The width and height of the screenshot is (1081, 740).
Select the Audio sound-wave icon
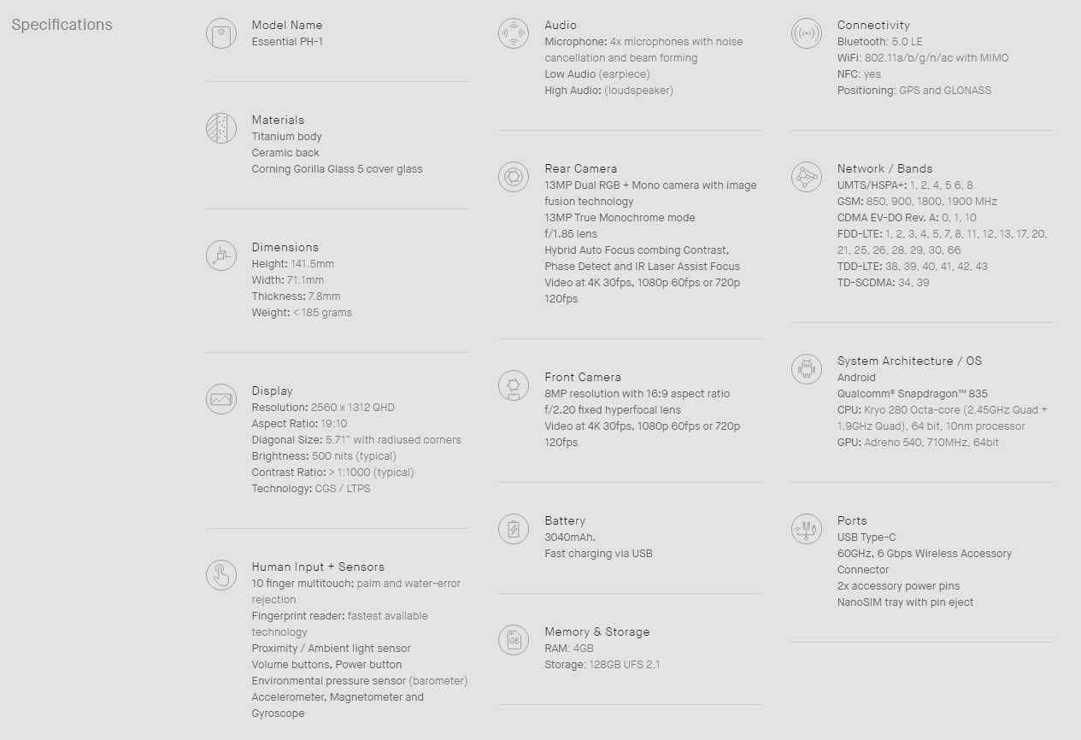click(x=514, y=33)
